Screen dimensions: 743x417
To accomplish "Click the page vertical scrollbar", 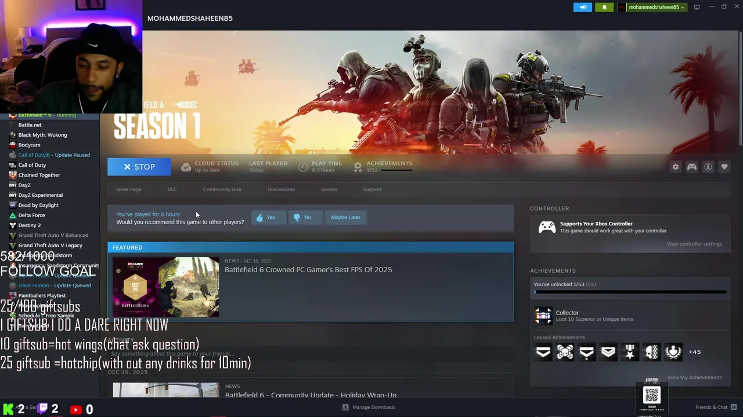I will coord(740,87).
